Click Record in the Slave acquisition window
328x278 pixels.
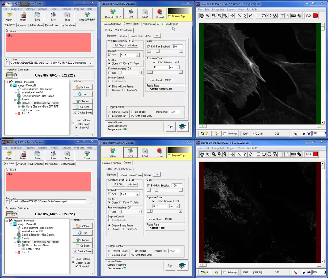click(x=159, y=153)
